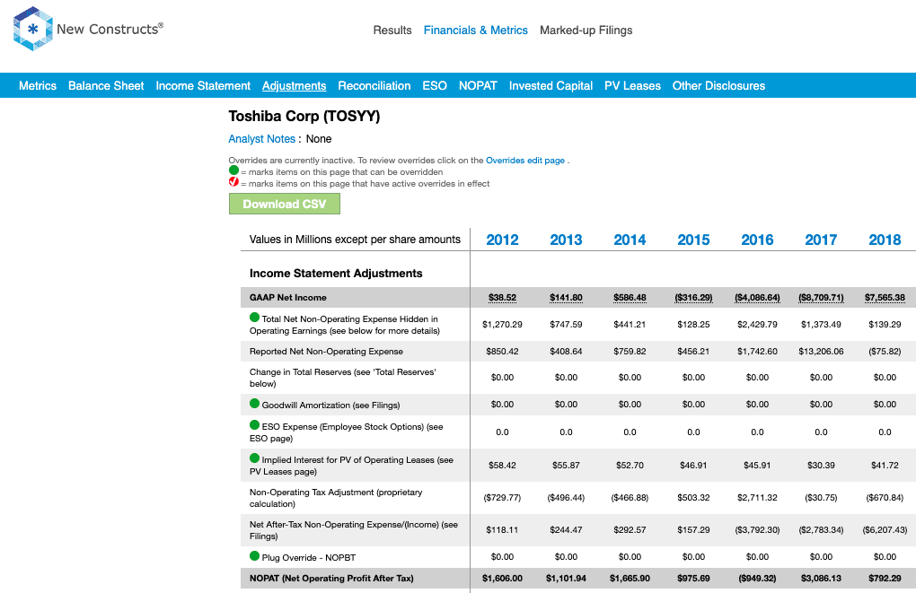This screenshot has width=916, height=593.
Task: Click the Non-Operating Tax Adjustment label
Action: tap(336, 498)
